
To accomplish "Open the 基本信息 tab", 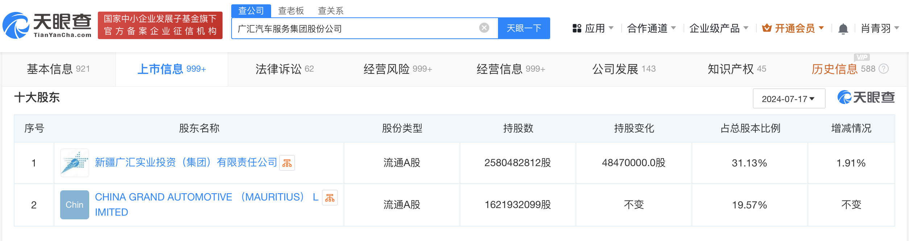I will tap(58, 69).
